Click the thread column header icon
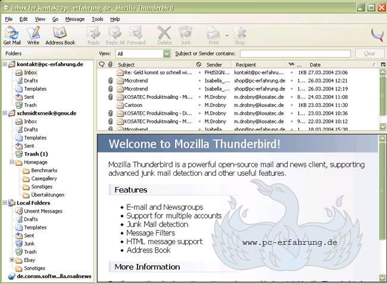The image size is (387, 284). pyautogui.click(x=101, y=65)
